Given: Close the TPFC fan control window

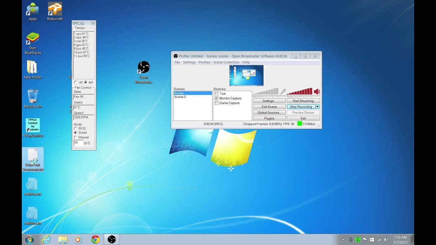Looking at the screenshot, I should tap(93, 23).
